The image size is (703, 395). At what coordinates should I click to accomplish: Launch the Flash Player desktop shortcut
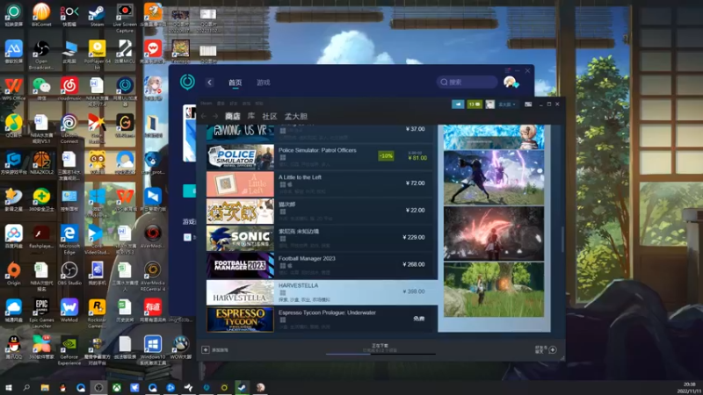click(41, 236)
